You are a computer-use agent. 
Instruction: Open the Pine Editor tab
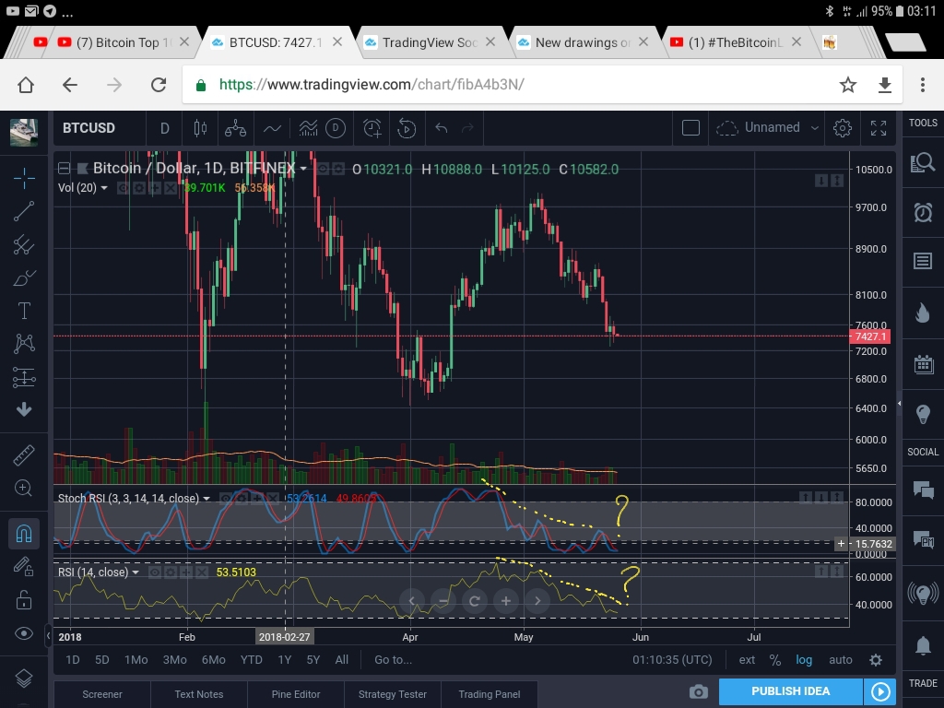click(x=296, y=694)
